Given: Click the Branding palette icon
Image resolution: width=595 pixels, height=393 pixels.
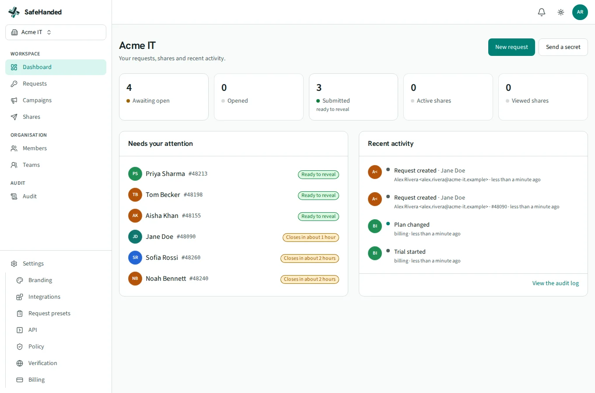Looking at the screenshot, I should (20, 280).
